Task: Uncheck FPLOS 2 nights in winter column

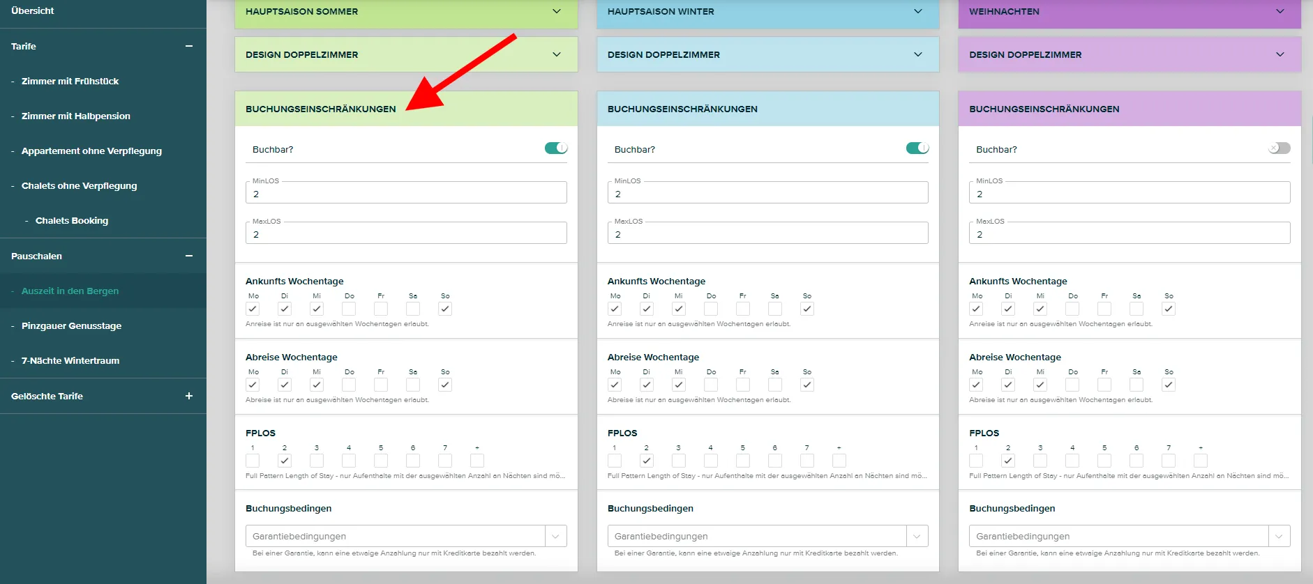Action: pyautogui.click(x=647, y=461)
